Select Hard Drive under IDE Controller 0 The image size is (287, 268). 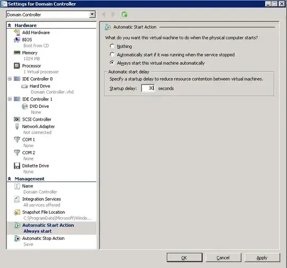[40, 86]
